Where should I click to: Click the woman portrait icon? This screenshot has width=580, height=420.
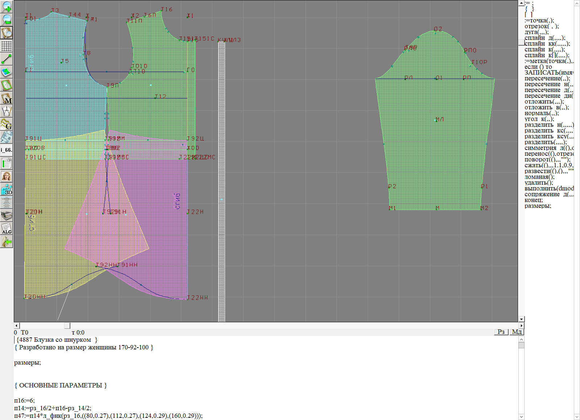coord(7,176)
